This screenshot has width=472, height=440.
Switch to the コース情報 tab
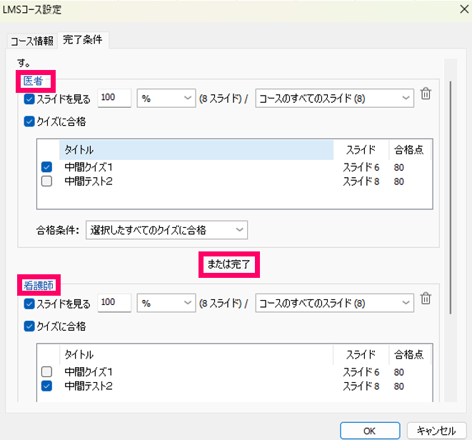[x=32, y=41]
